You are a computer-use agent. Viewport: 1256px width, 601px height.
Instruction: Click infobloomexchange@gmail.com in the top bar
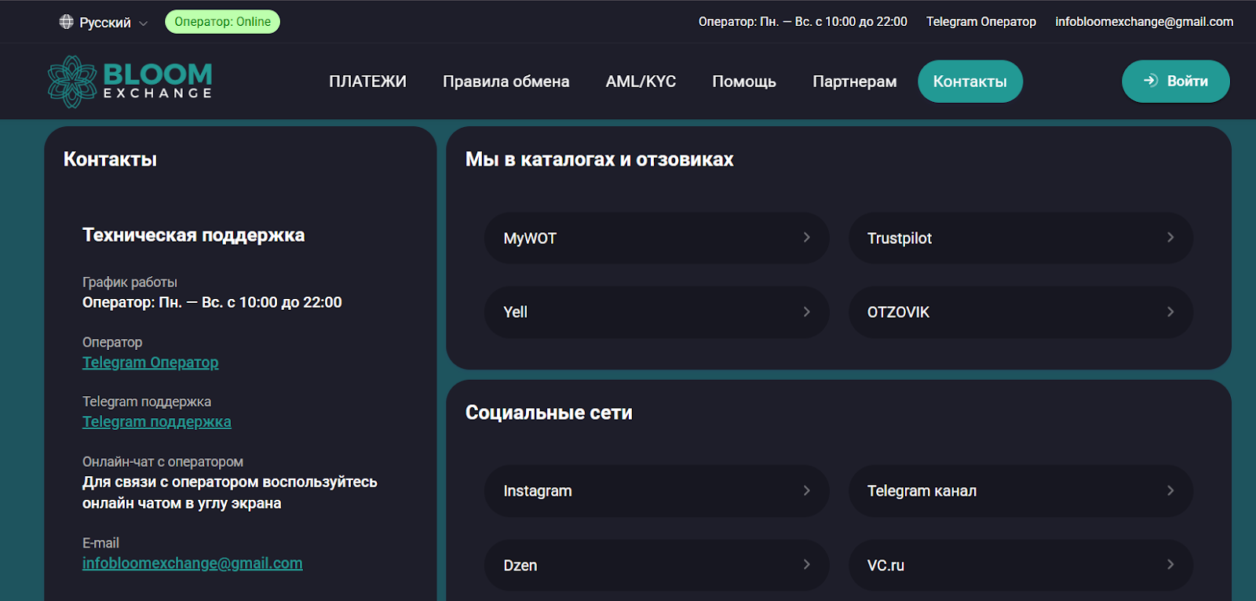[1144, 22]
